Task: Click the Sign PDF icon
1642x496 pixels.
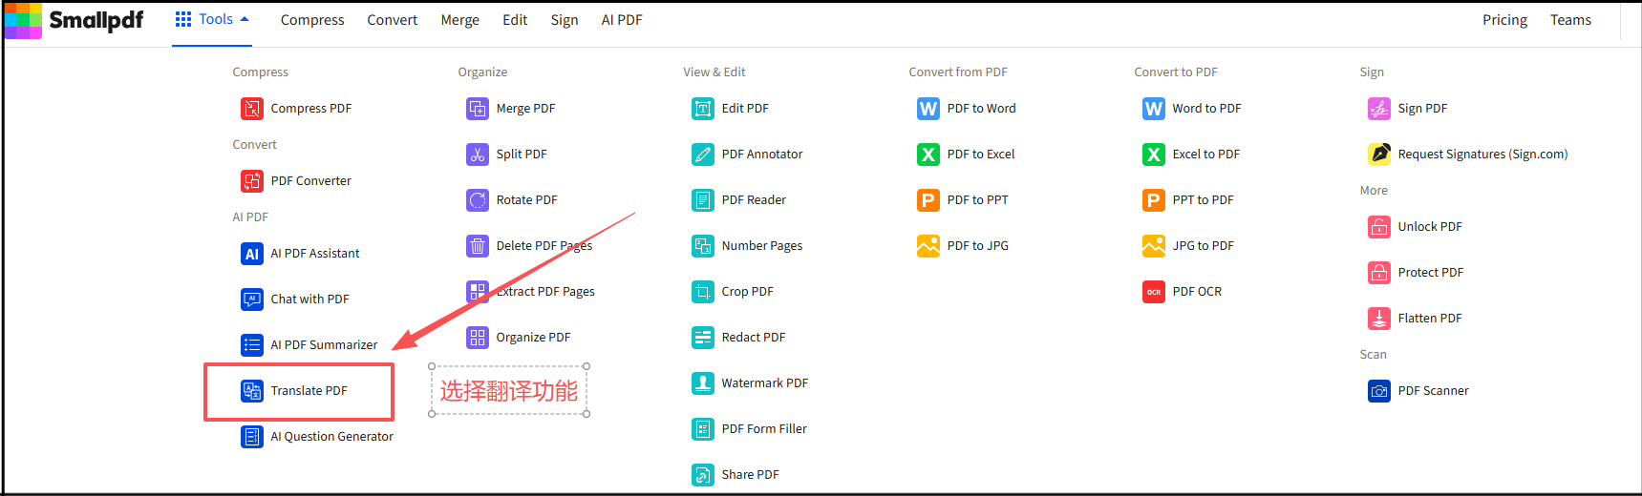Action: pos(1378,109)
